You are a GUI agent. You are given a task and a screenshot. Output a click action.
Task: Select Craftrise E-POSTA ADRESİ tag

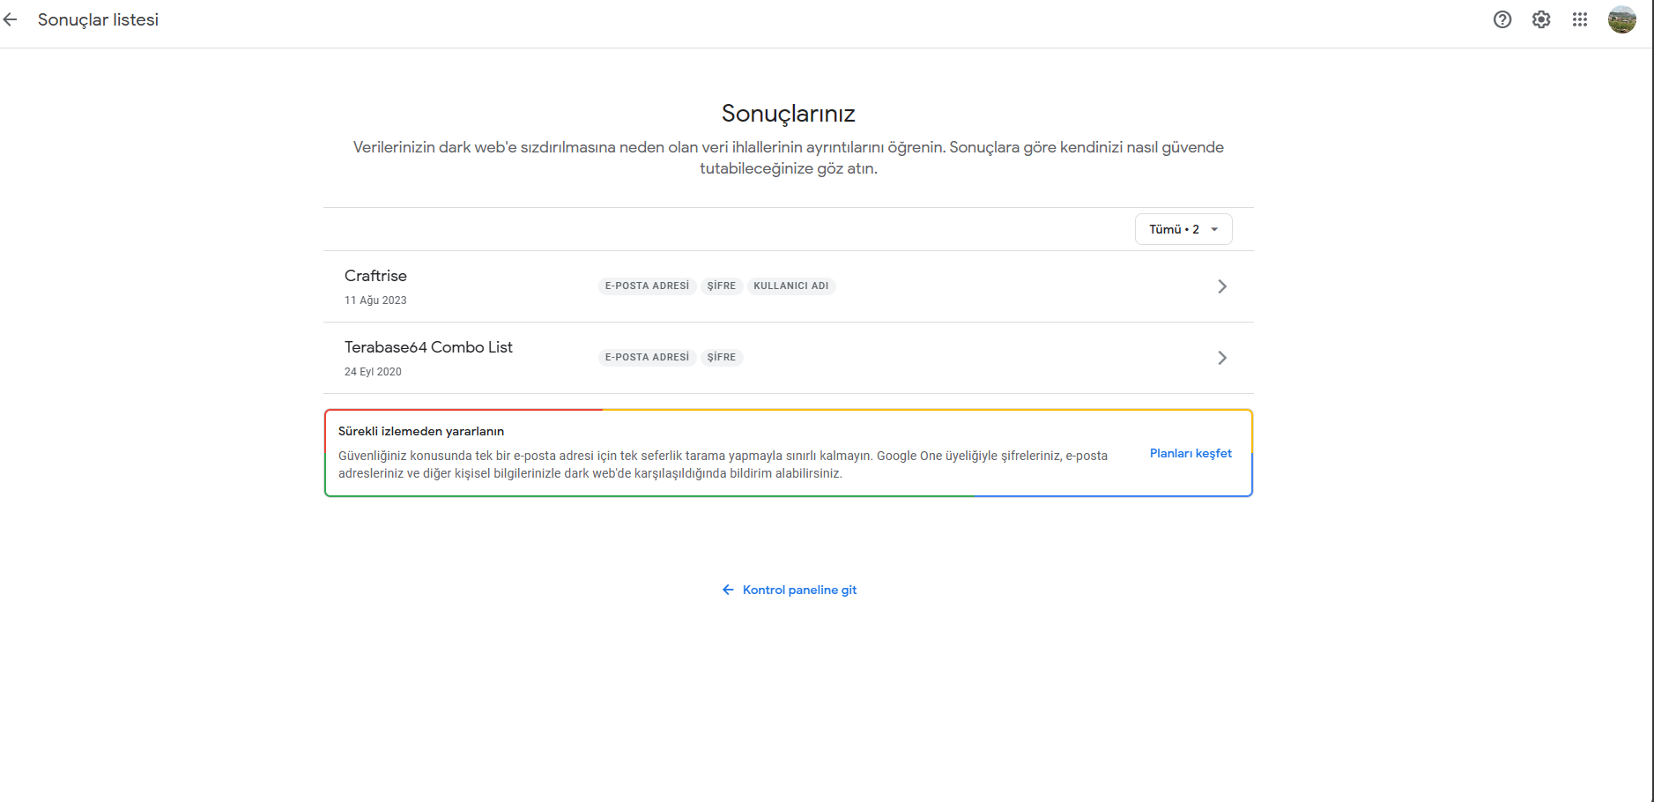[648, 286]
